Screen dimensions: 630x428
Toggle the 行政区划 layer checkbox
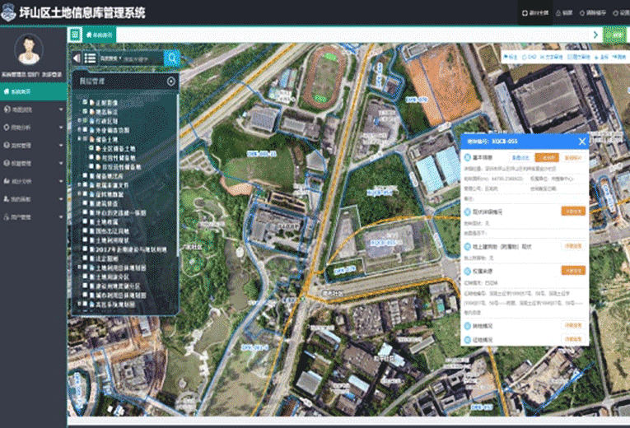click(x=85, y=120)
